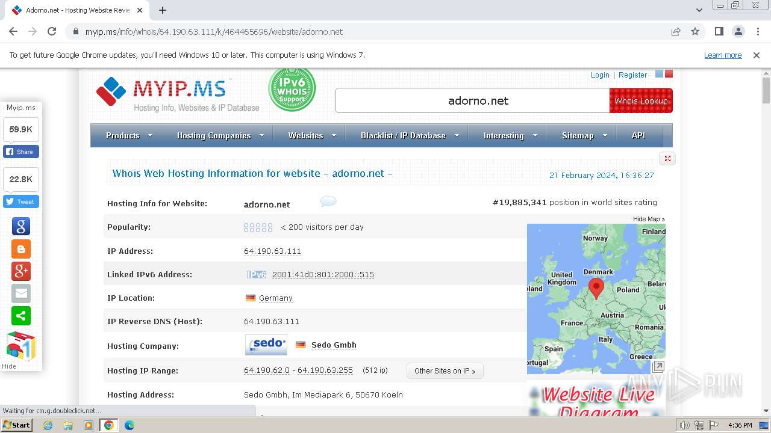Screen dimensions: 771x433
Task: Tweet this page via Twitter button
Action: [21, 201]
